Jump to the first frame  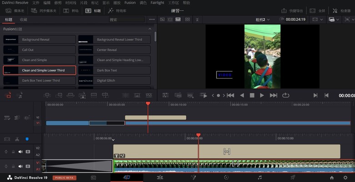pyautogui.click(x=230, y=95)
